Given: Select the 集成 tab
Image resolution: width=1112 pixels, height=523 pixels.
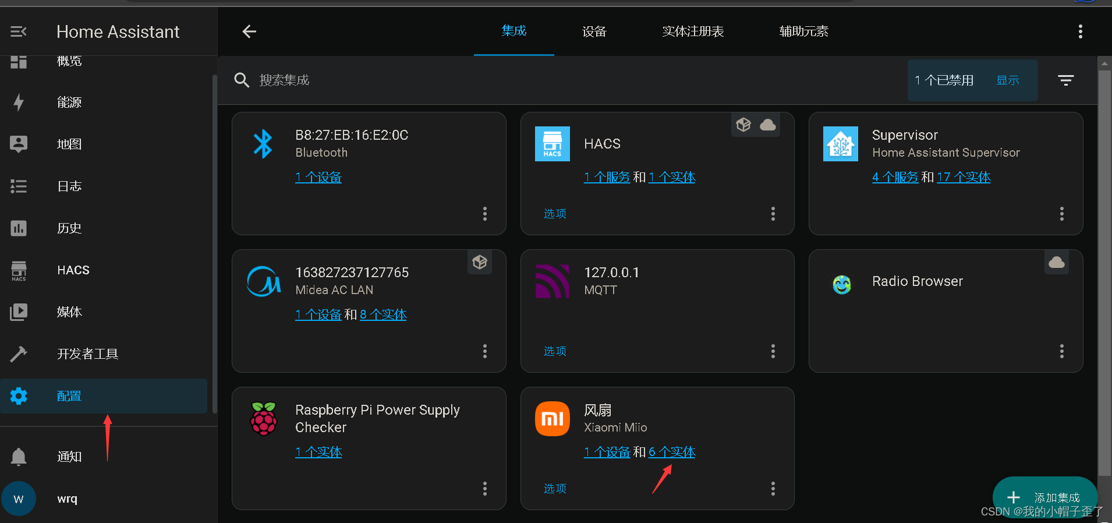Looking at the screenshot, I should (x=514, y=31).
